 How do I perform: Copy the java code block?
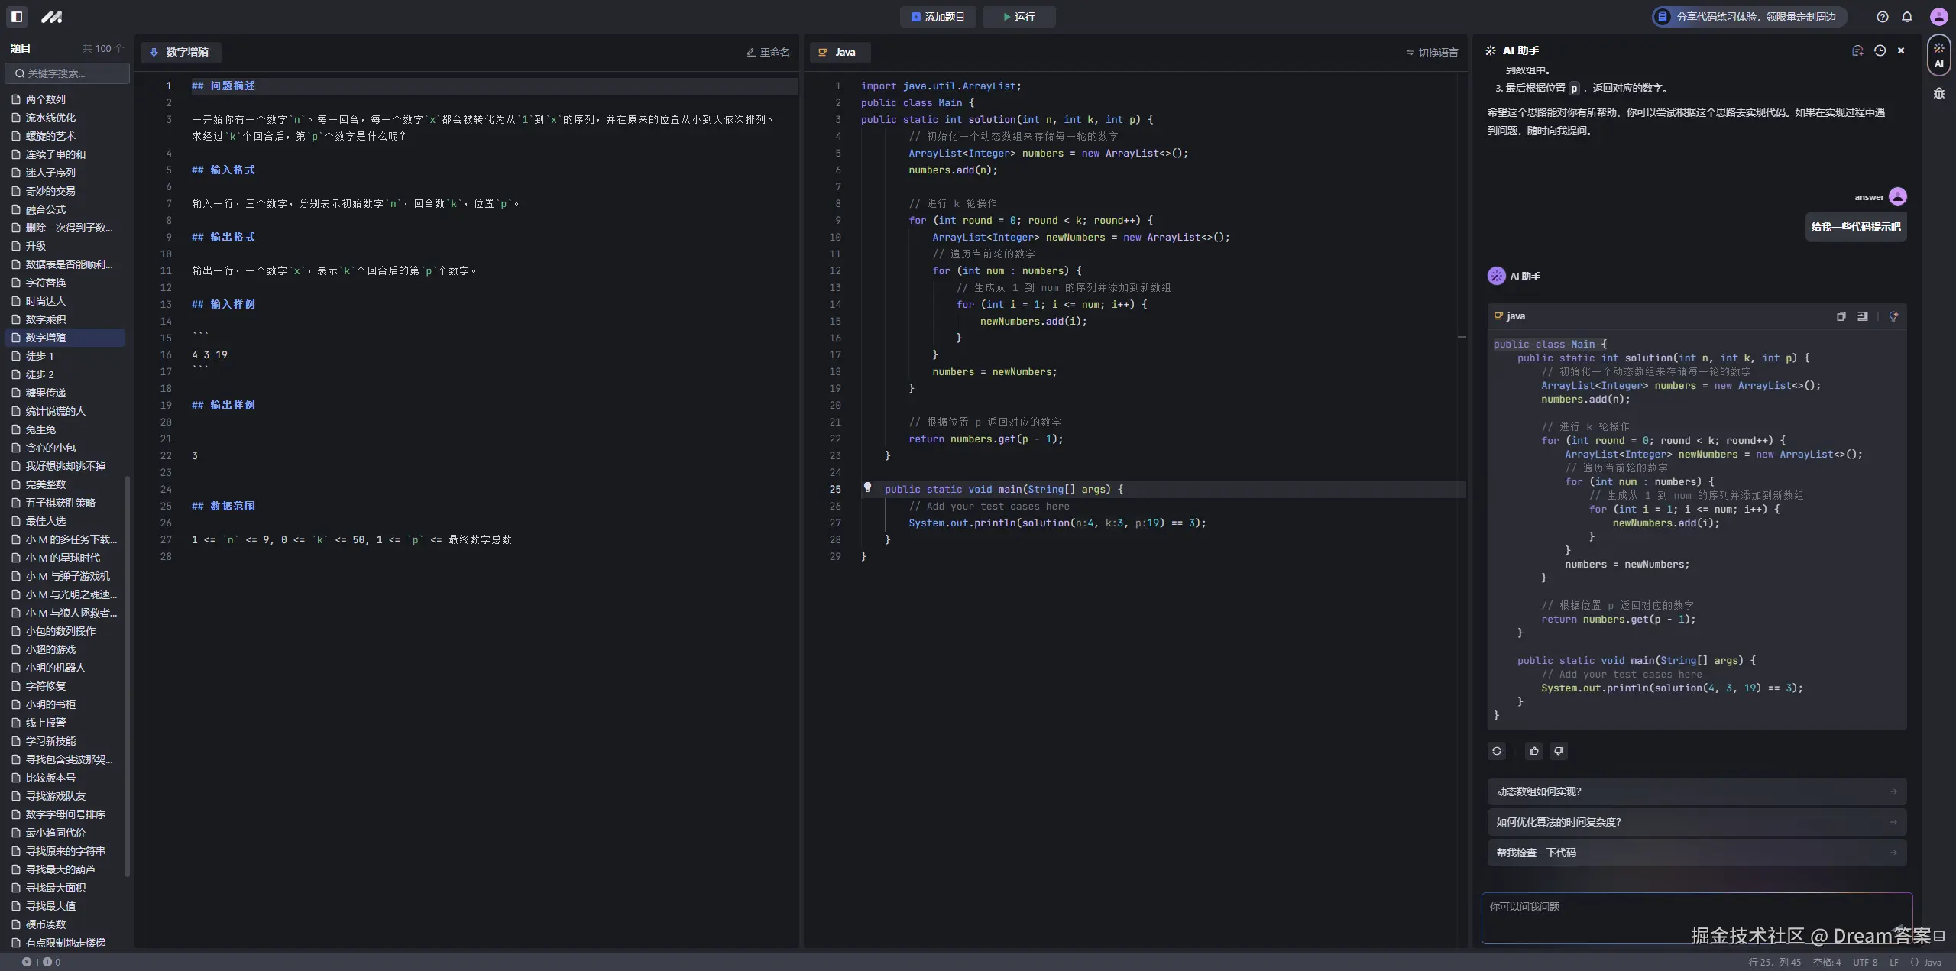(1841, 316)
